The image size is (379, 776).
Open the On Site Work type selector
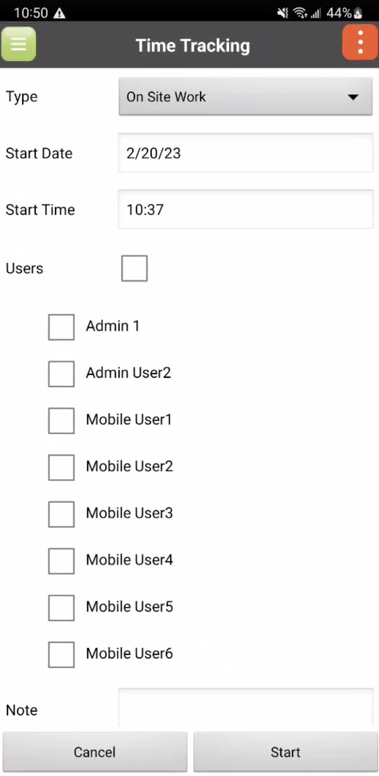click(232, 97)
